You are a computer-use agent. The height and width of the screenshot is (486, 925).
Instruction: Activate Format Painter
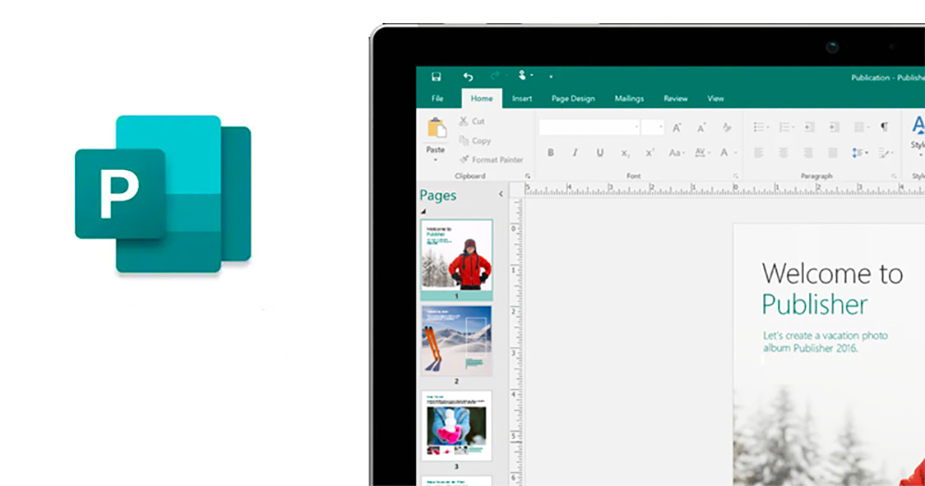point(491,160)
